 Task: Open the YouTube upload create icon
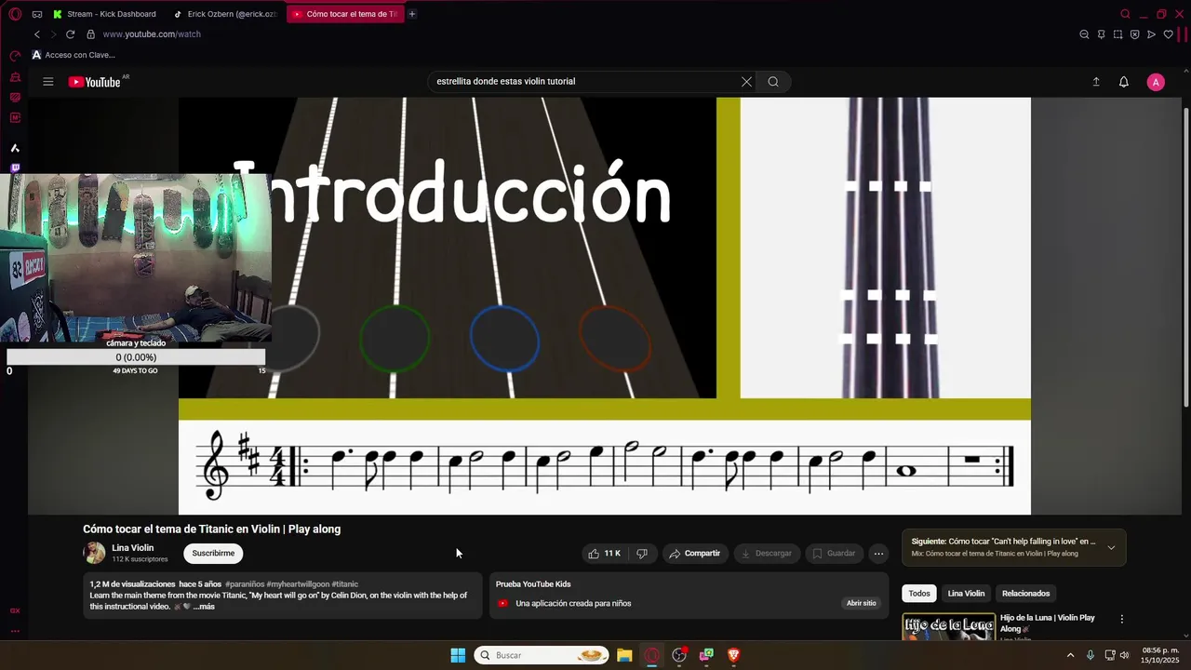coord(1096,82)
